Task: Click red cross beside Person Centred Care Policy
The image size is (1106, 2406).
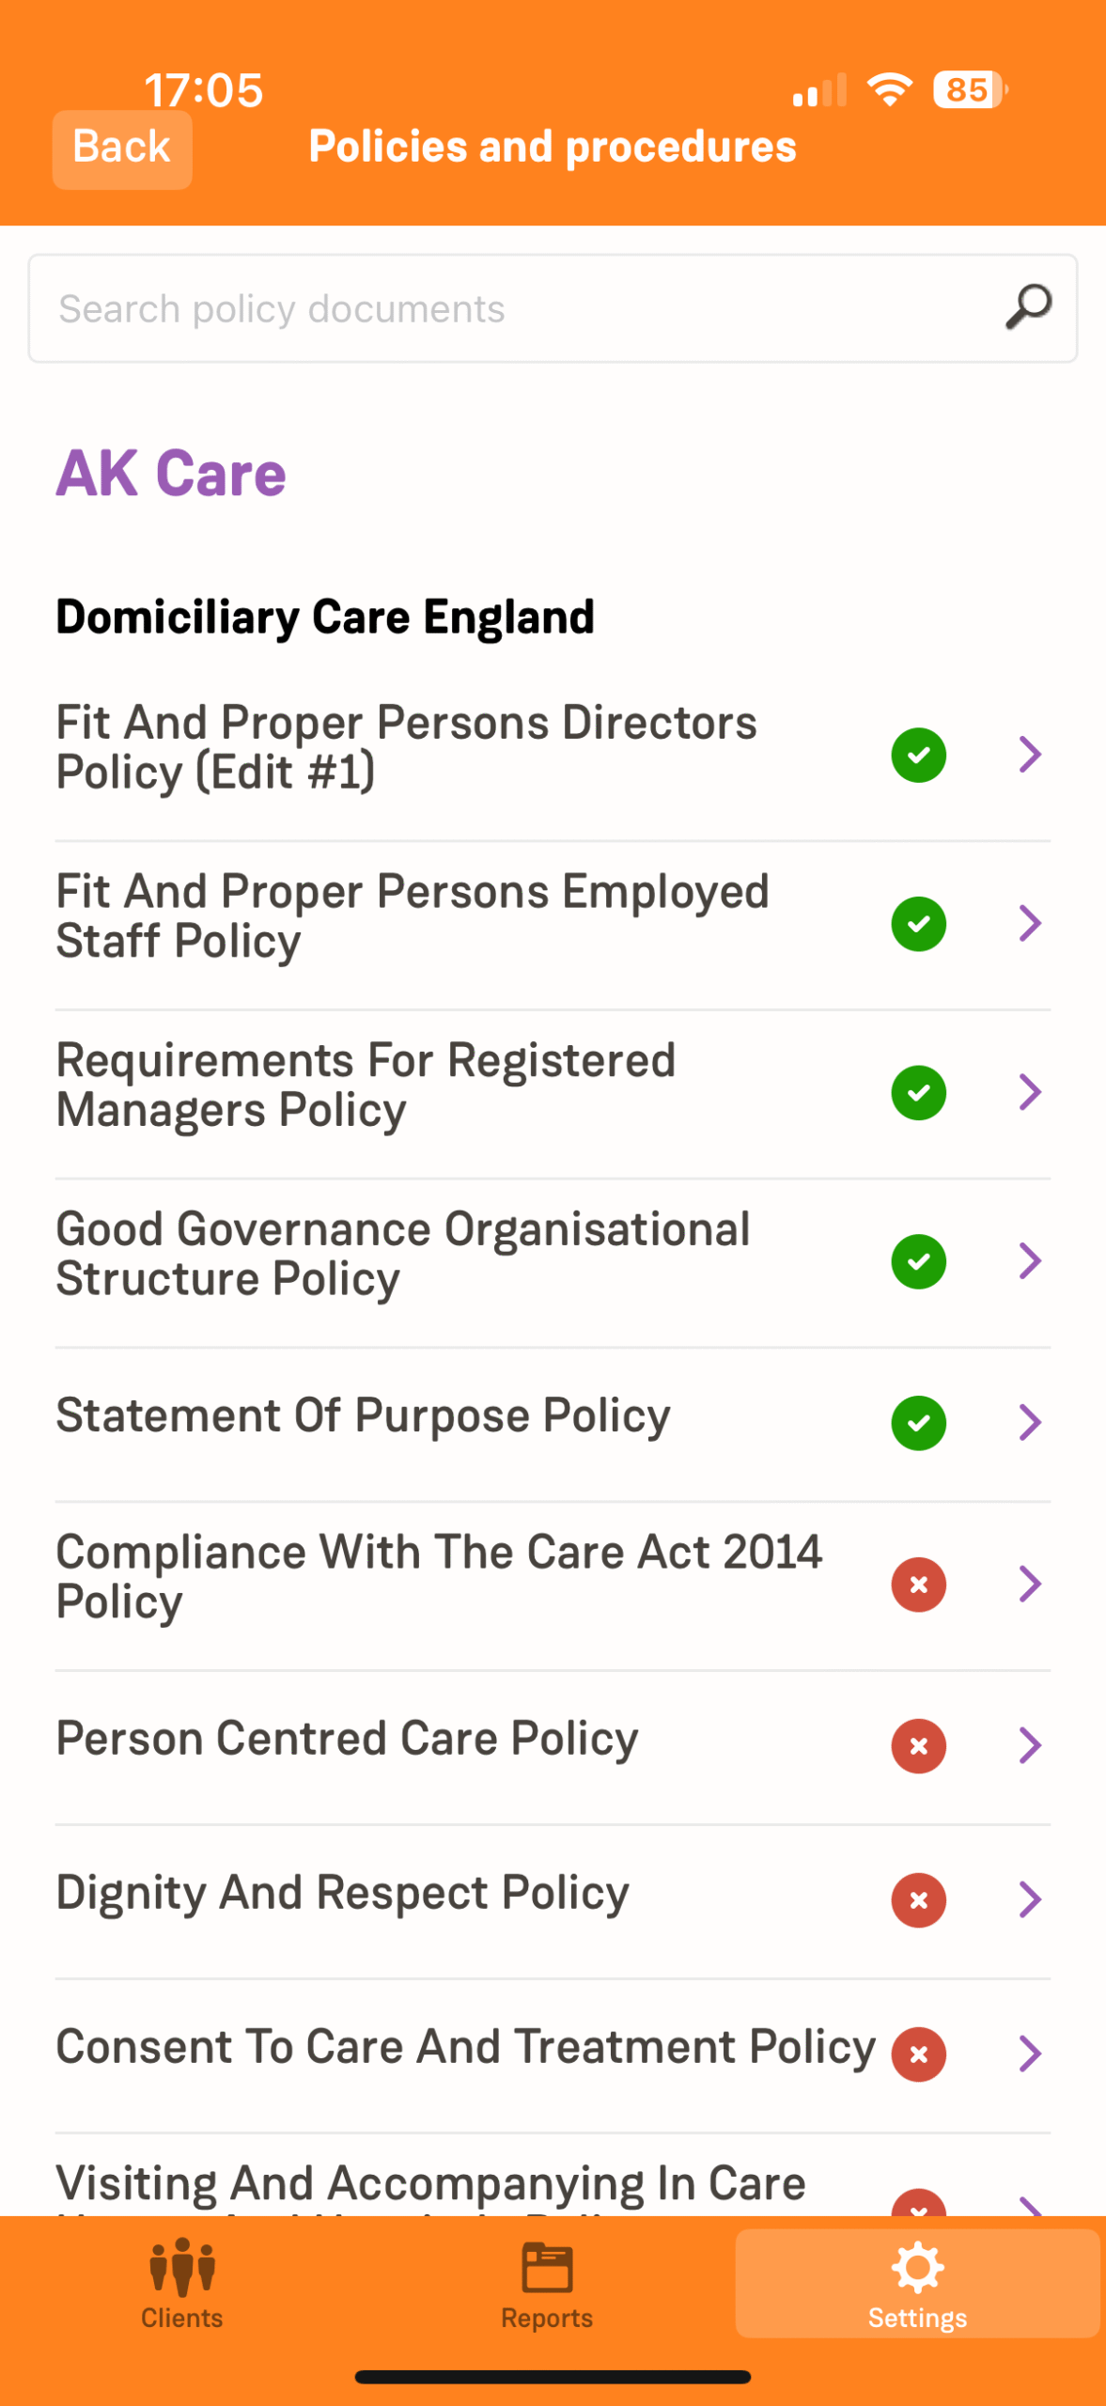Action: tap(918, 1746)
